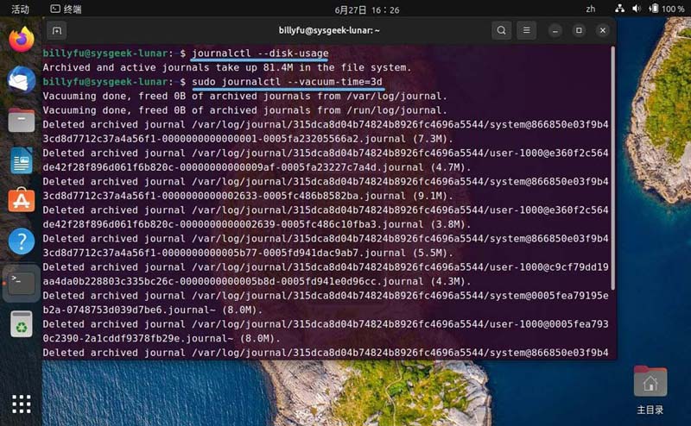
Task: Show applications grid button
Action: (21, 404)
